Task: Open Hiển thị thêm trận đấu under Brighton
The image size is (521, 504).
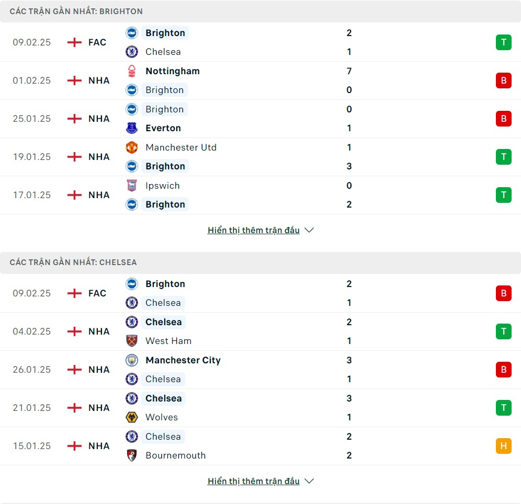Action: click(254, 230)
